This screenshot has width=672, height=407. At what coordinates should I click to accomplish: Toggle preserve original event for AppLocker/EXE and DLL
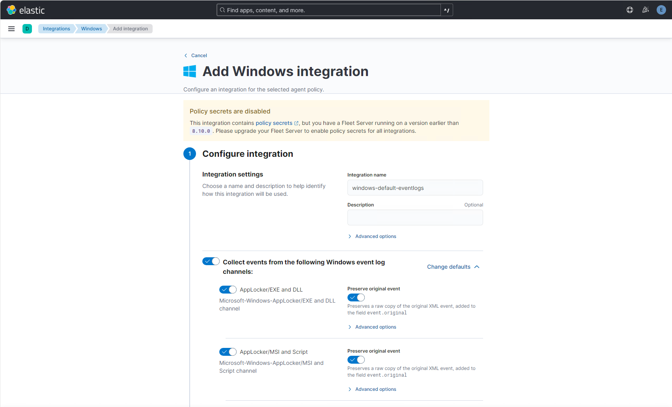356,297
